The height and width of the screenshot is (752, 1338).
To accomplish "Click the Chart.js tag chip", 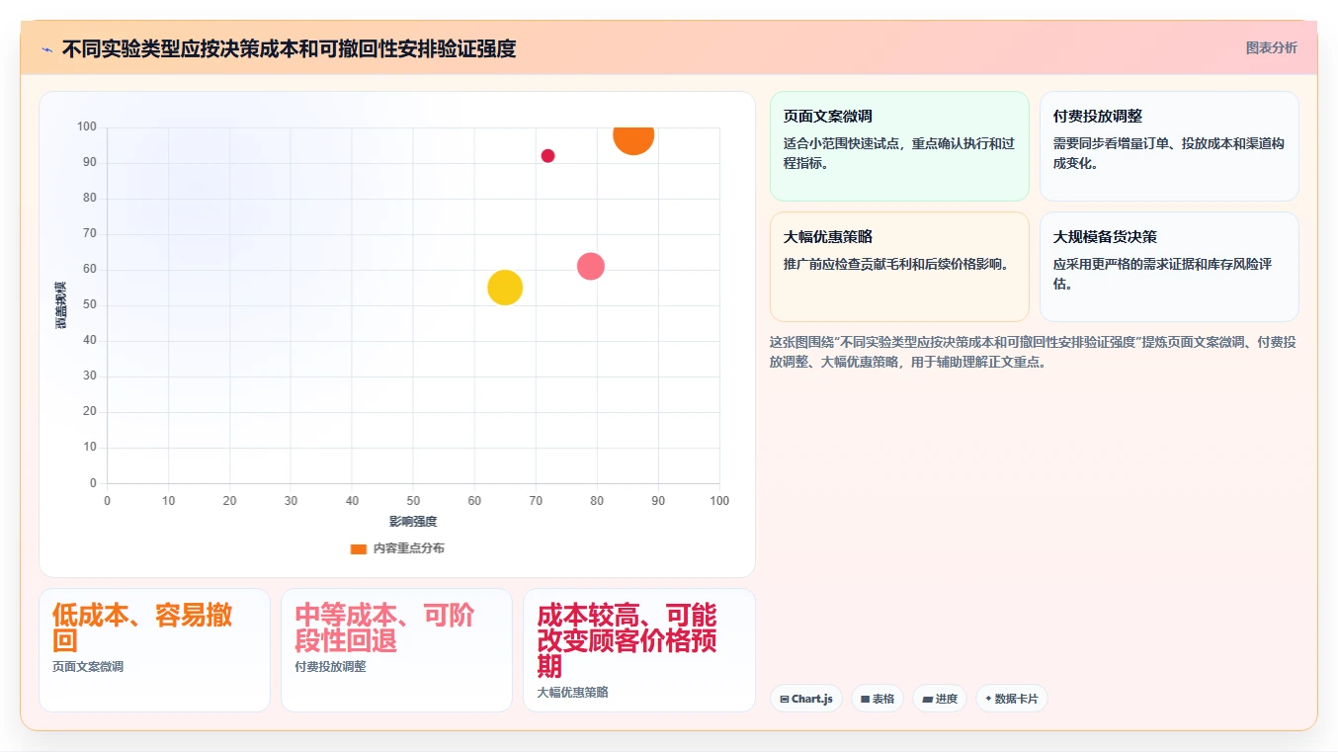I will (806, 699).
